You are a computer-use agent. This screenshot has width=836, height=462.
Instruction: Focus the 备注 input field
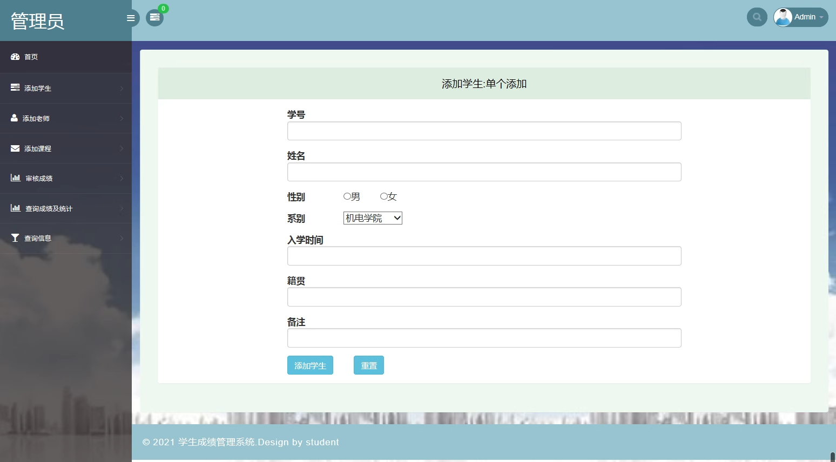click(x=484, y=338)
